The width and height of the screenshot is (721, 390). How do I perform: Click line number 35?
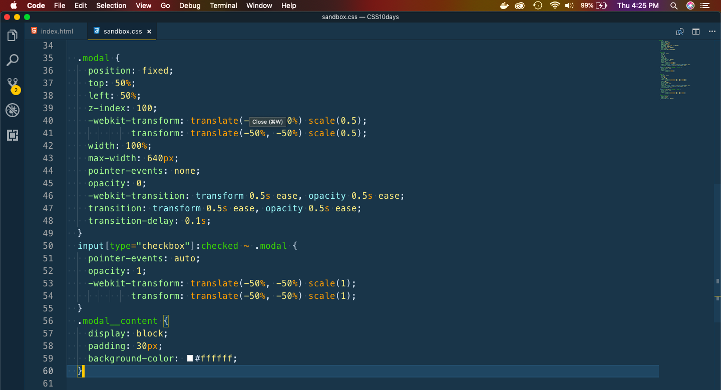pos(48,58)
